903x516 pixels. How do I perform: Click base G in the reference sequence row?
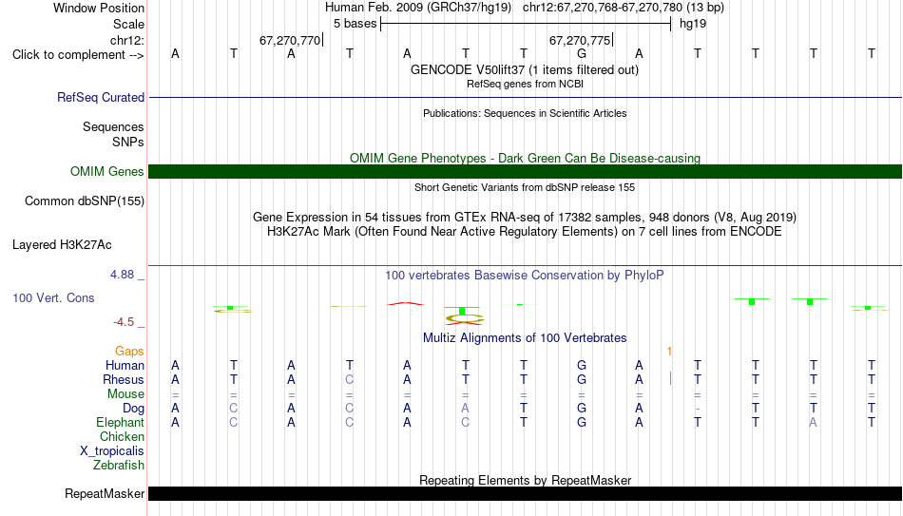click(x=582, y=53)
